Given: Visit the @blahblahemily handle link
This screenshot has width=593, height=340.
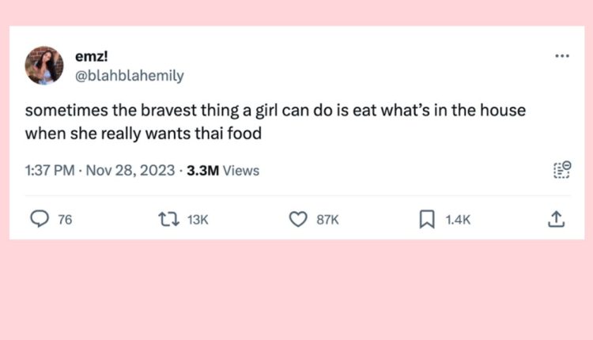Looking at the screenshot, I should (127, 76).
